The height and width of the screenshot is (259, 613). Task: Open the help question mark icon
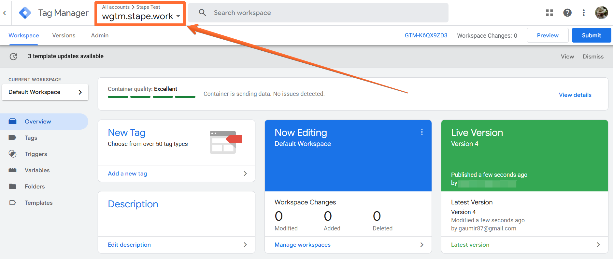point(567,13)
